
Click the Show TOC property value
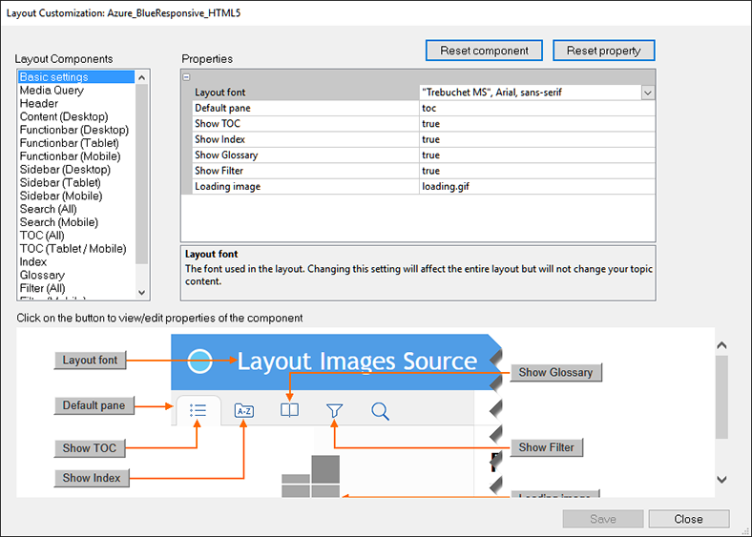click(x=536, y=124)
